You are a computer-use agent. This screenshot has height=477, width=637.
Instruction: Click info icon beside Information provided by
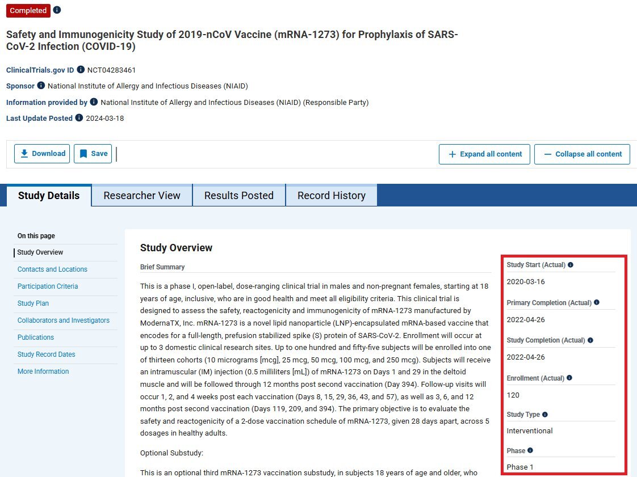click(x=94, y=102)
